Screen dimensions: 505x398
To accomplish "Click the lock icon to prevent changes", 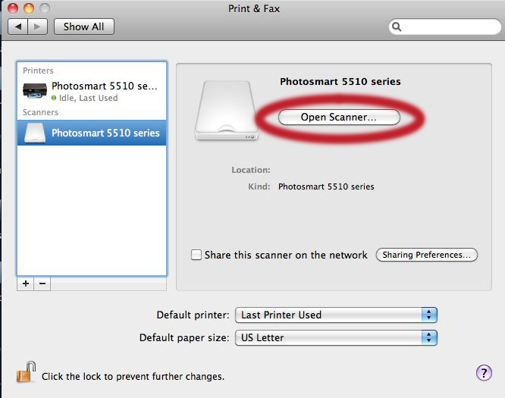I will (x=26, y=372).
